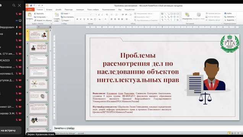243x137 pixels.
Task: Open the Файл menu tab
Action: [x=30, y=10]
